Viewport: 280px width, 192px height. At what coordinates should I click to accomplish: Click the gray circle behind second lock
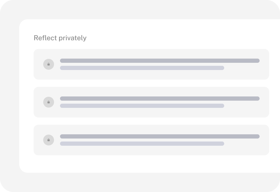49,102
